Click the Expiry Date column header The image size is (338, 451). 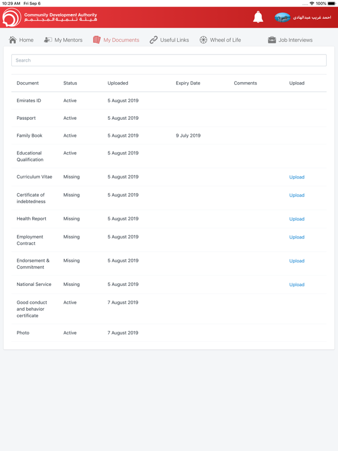pyautogui.click(x=188, y=83)
